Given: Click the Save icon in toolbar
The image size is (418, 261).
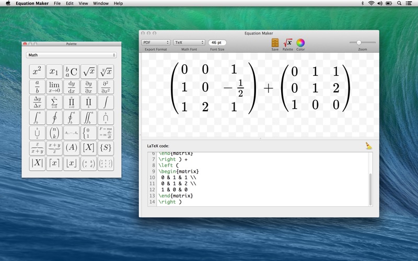Looking at the screenshot, I should tap(275, 43).
